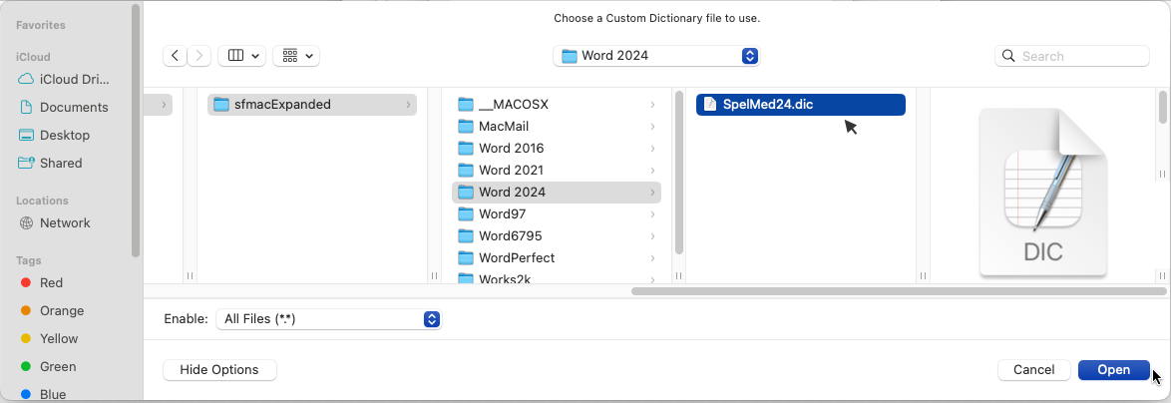Click the WordPerfect folder icon
The height and width of the screenshot is (403, 1171).
(x=466, y=257)
